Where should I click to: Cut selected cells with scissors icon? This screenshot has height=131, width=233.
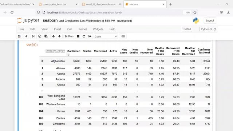[33, 36]
